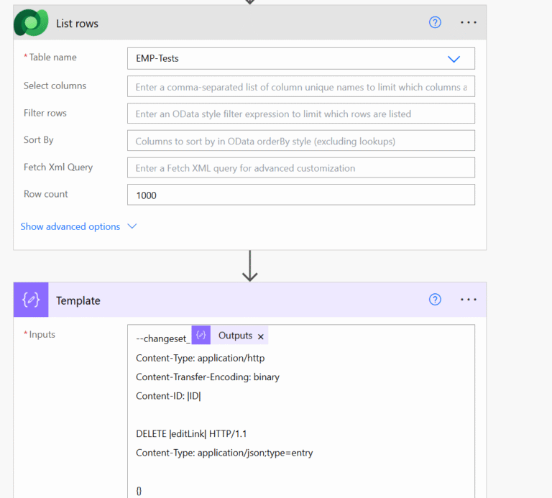Open help for the Template action

click(435, 300)
